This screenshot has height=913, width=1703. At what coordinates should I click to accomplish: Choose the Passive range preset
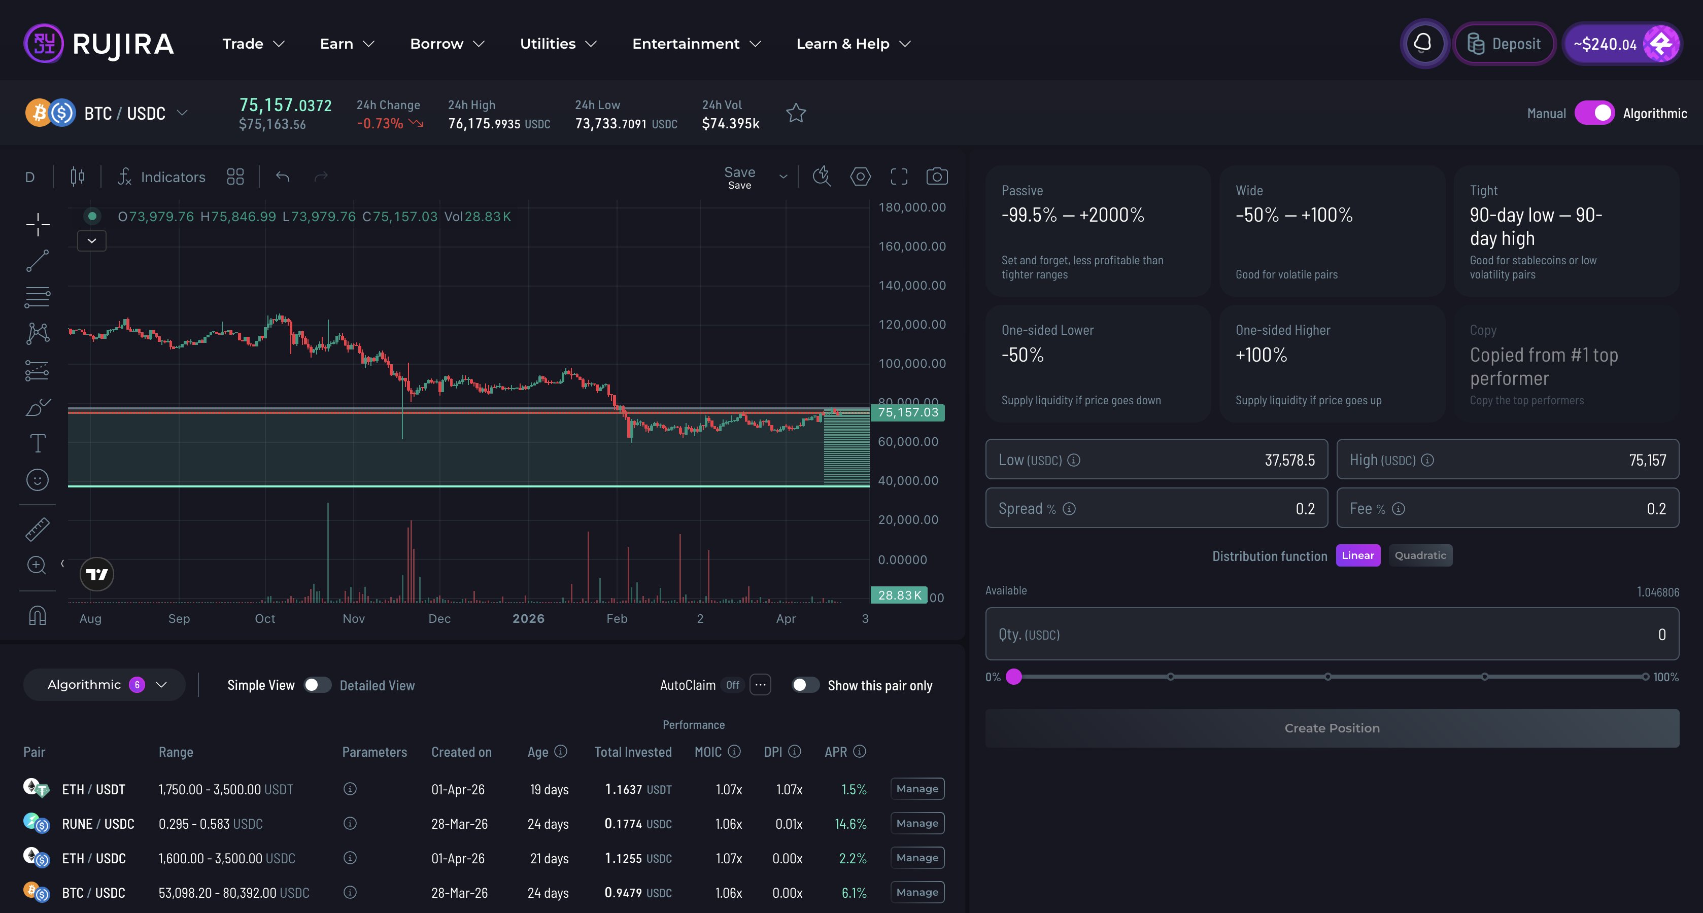1098,231
